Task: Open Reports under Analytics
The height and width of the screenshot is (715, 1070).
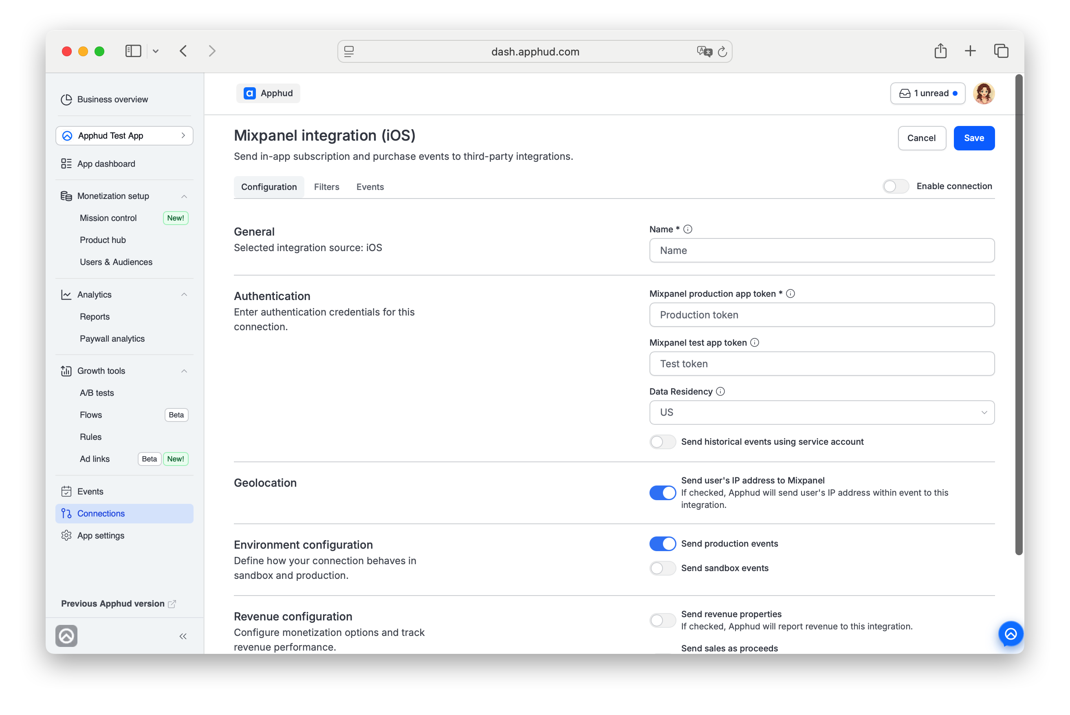Action: (95, 316)
